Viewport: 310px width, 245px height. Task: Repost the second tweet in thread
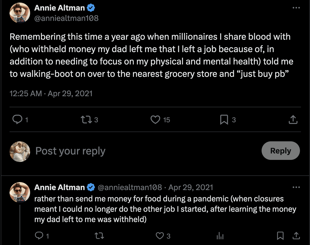point(98,235)
